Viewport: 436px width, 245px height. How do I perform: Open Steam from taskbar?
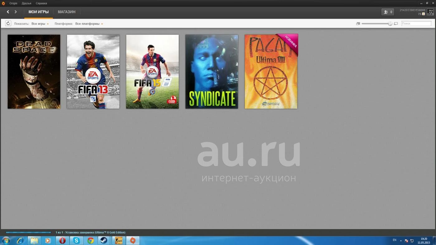point(104,240)
